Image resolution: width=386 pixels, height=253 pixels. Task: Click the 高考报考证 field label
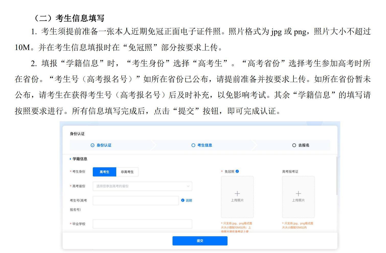coord(290,172)
